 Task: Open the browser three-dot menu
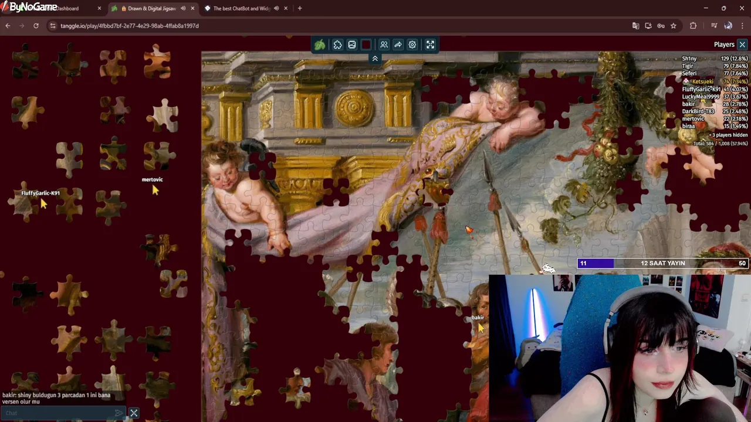(x=743, y=26)
